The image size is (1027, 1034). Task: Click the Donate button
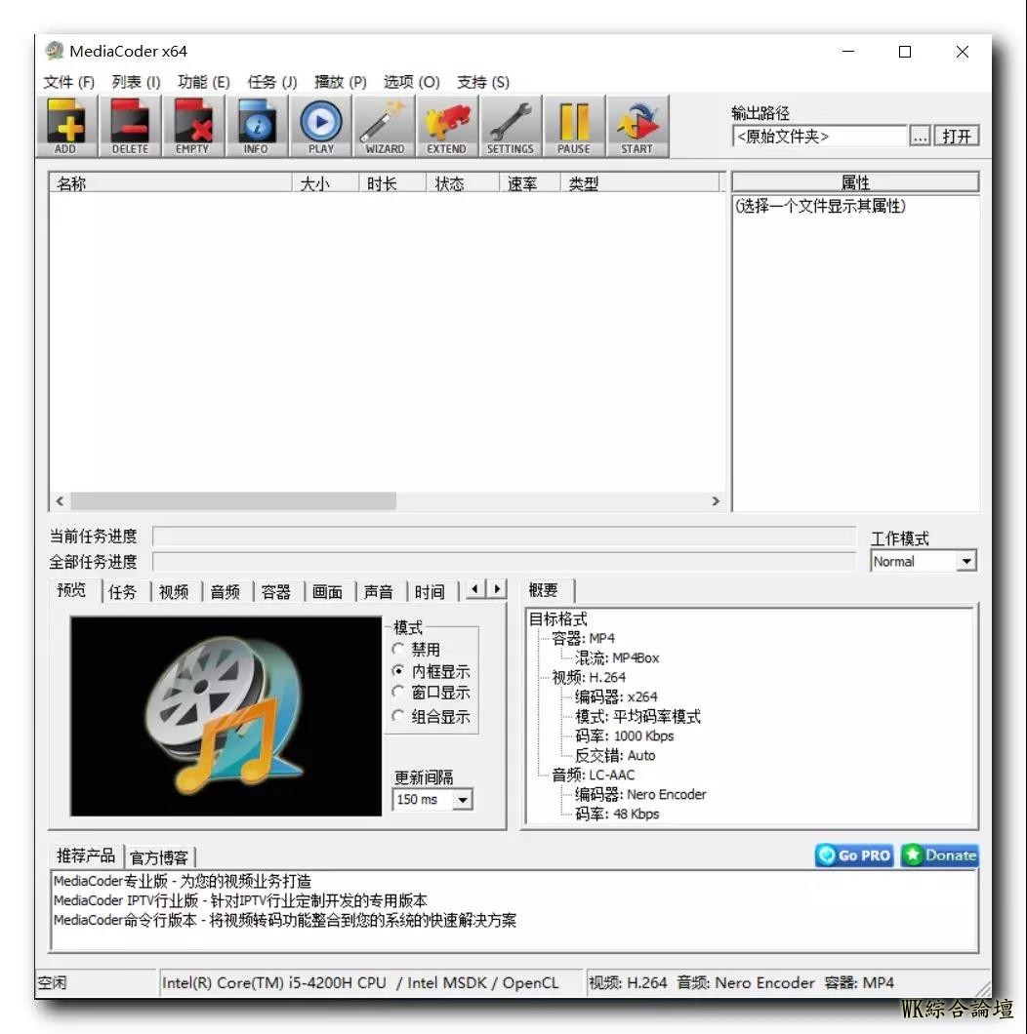(940, 855)
